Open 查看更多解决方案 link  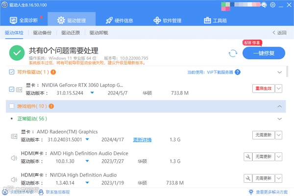pos(271,192)
